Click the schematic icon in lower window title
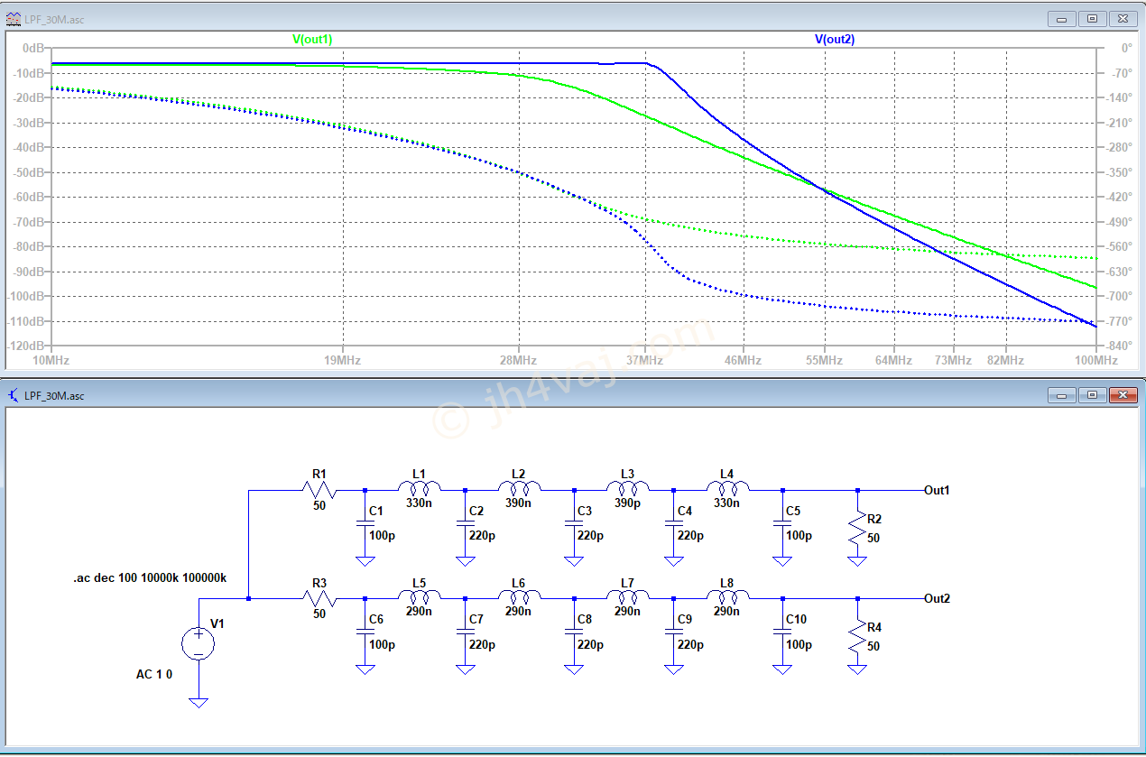 [14, 395]
